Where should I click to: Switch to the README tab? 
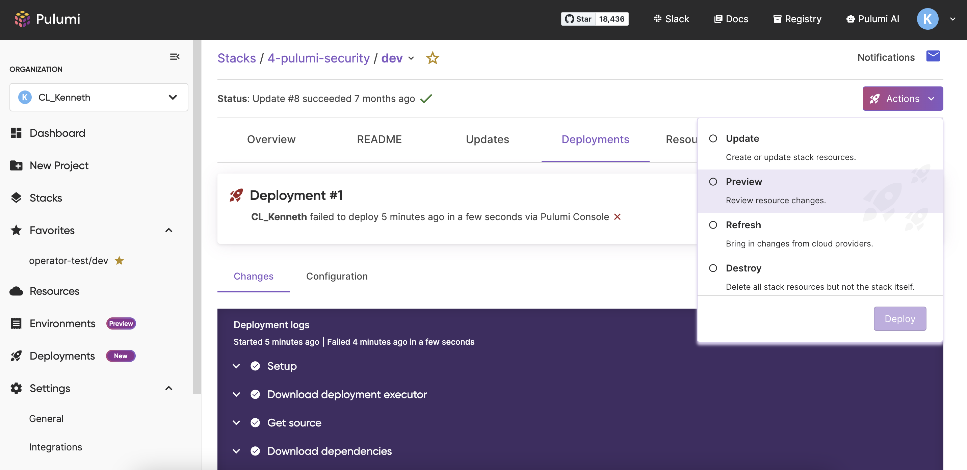380,139
